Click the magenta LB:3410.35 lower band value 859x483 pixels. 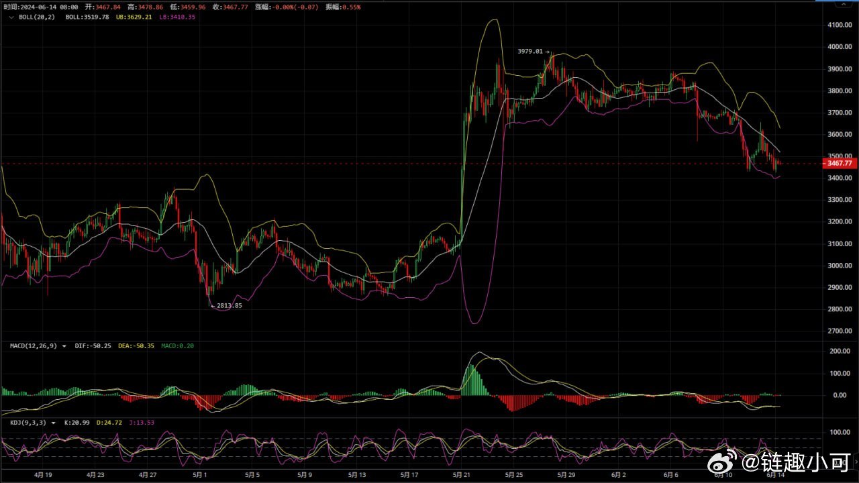(177, 17)
